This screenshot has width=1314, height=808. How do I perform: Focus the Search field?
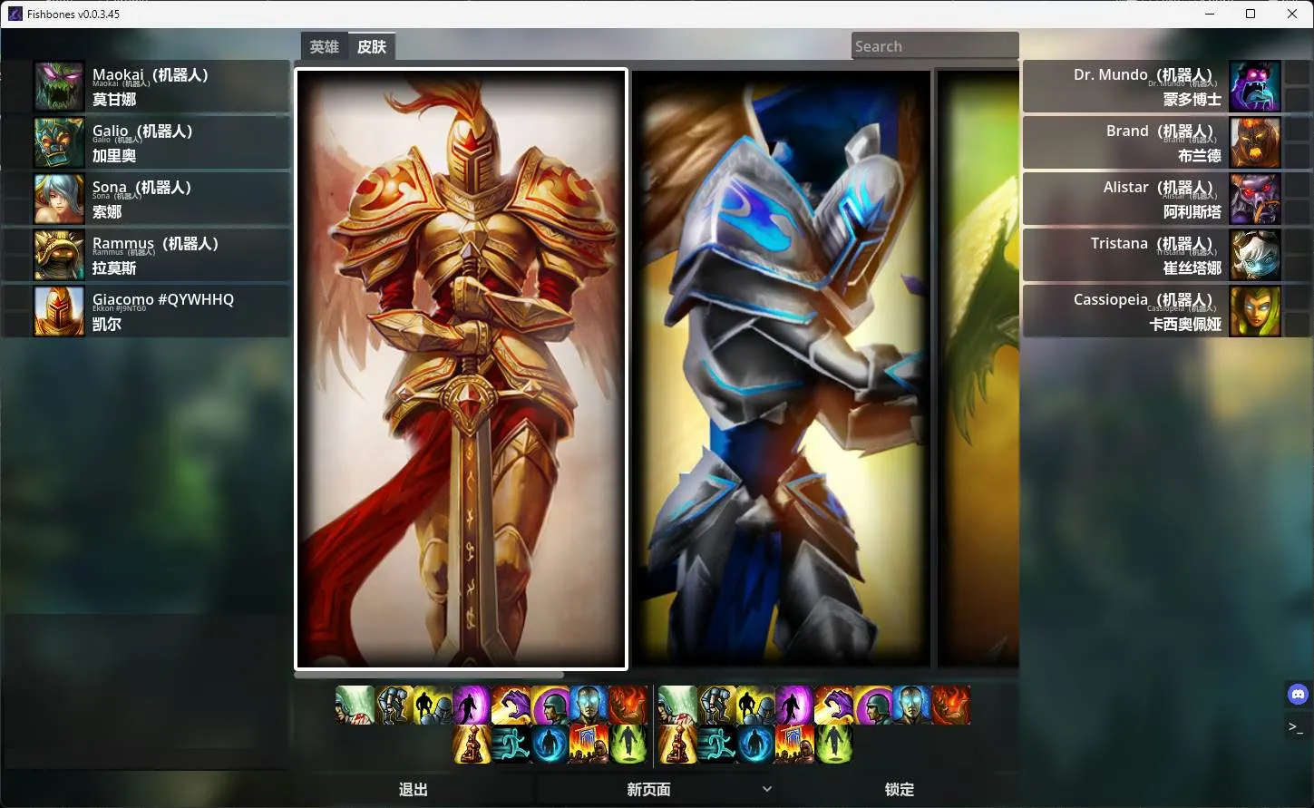(x=935, y=46)
